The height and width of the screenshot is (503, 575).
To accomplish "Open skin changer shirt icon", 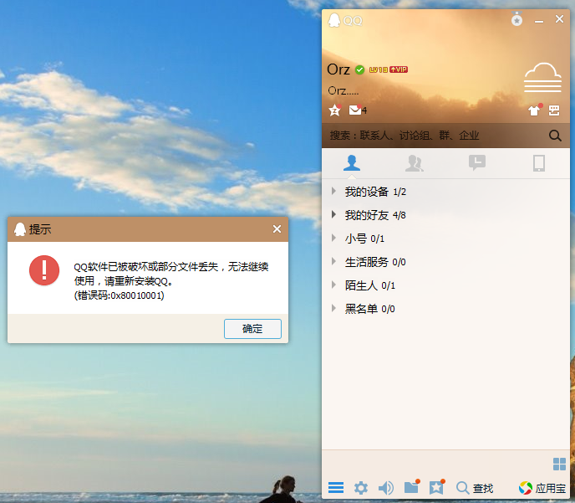I will pyautogui.click(x=534, y=110).
